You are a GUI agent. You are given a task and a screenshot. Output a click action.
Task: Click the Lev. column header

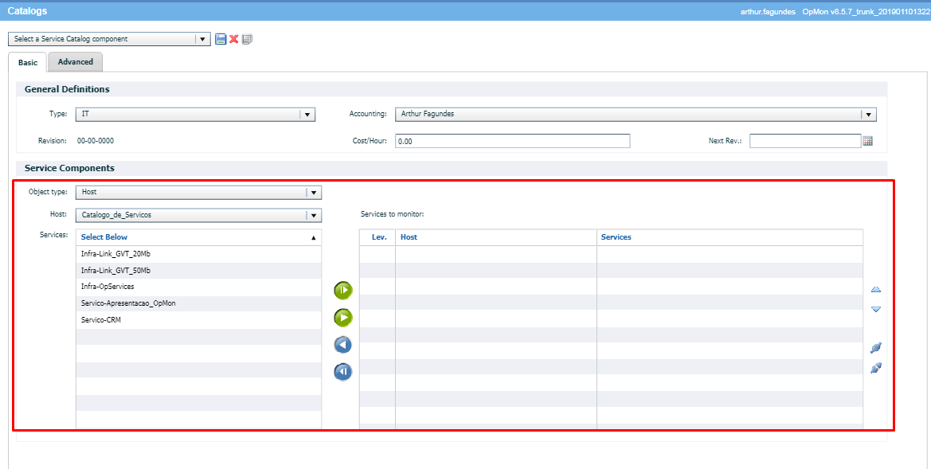pos(379,236)
